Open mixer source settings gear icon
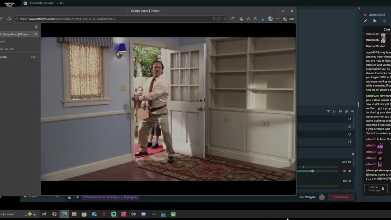Image resolution: width=391 pixels, height=220 pixels. [350, 171]
